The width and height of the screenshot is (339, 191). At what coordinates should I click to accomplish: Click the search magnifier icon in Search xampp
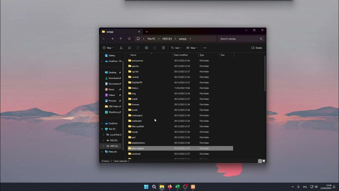(261, 39)
